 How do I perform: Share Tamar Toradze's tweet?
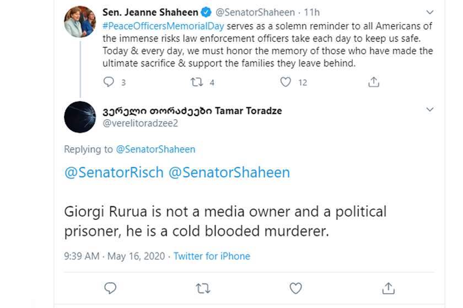[x=388, y=288]
